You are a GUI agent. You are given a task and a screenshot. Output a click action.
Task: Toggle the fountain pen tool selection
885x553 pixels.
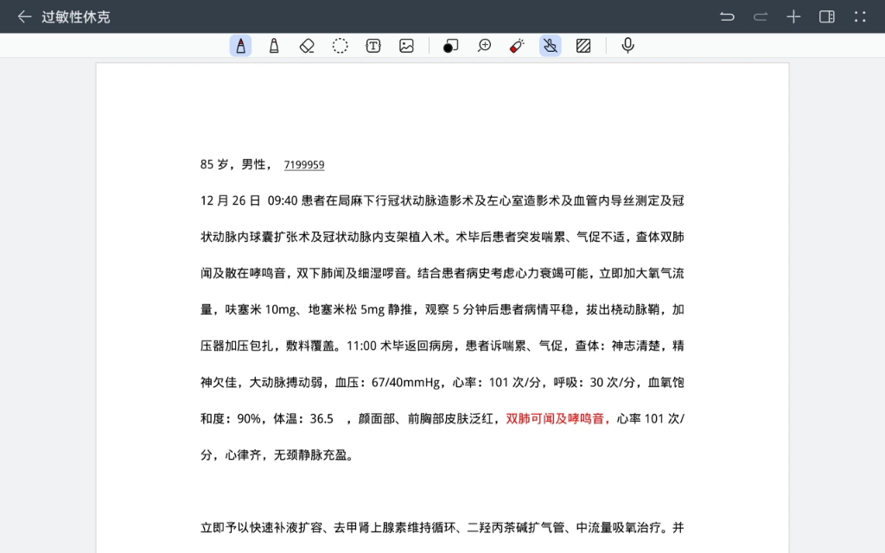pyautogui.click(x=240, y=45)
